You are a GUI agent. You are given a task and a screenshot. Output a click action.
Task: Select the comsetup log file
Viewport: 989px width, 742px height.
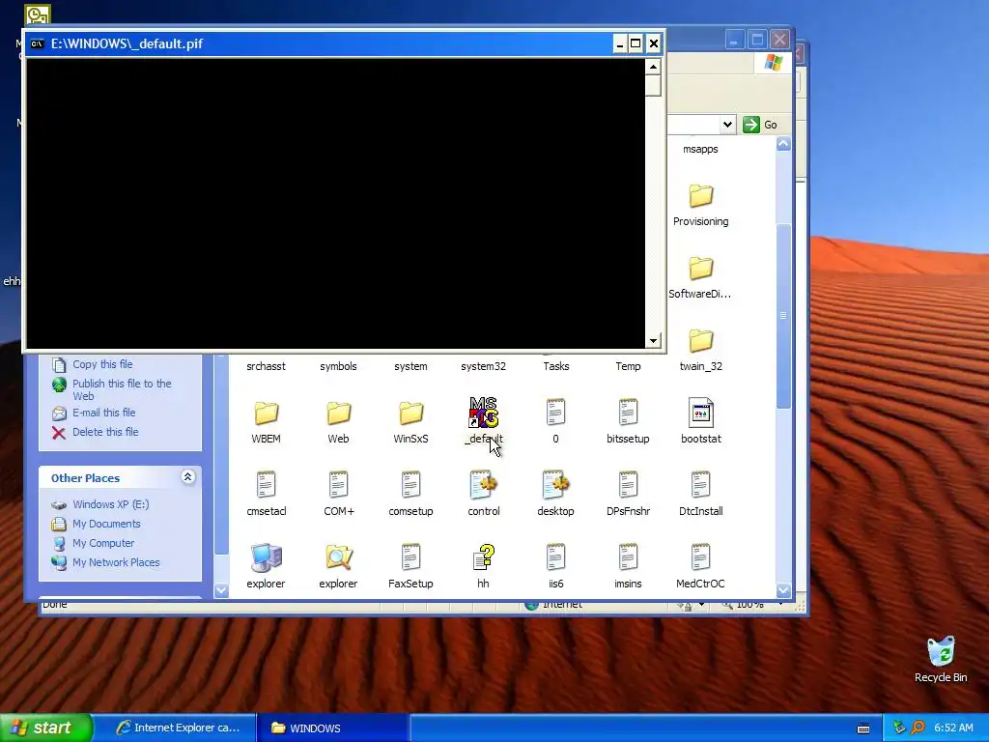tap(410, 485)
